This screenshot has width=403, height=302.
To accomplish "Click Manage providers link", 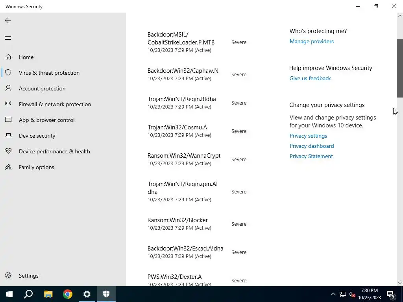I will click(x=312, y=41).
